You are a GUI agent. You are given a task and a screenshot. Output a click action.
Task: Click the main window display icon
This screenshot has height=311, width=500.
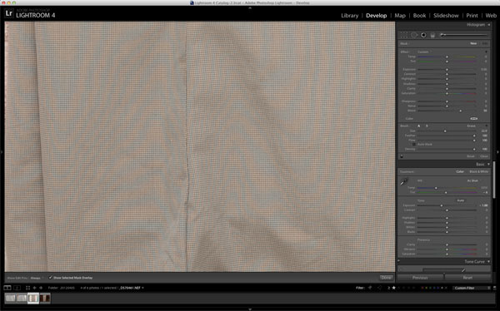pyautogui.click(x=7, y=288)
